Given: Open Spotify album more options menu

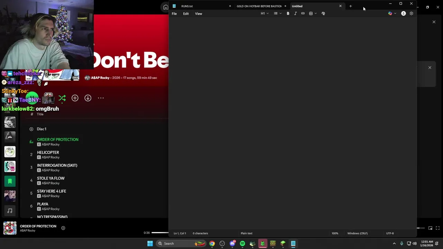Looking at the screenshot, I should (101, 98).
